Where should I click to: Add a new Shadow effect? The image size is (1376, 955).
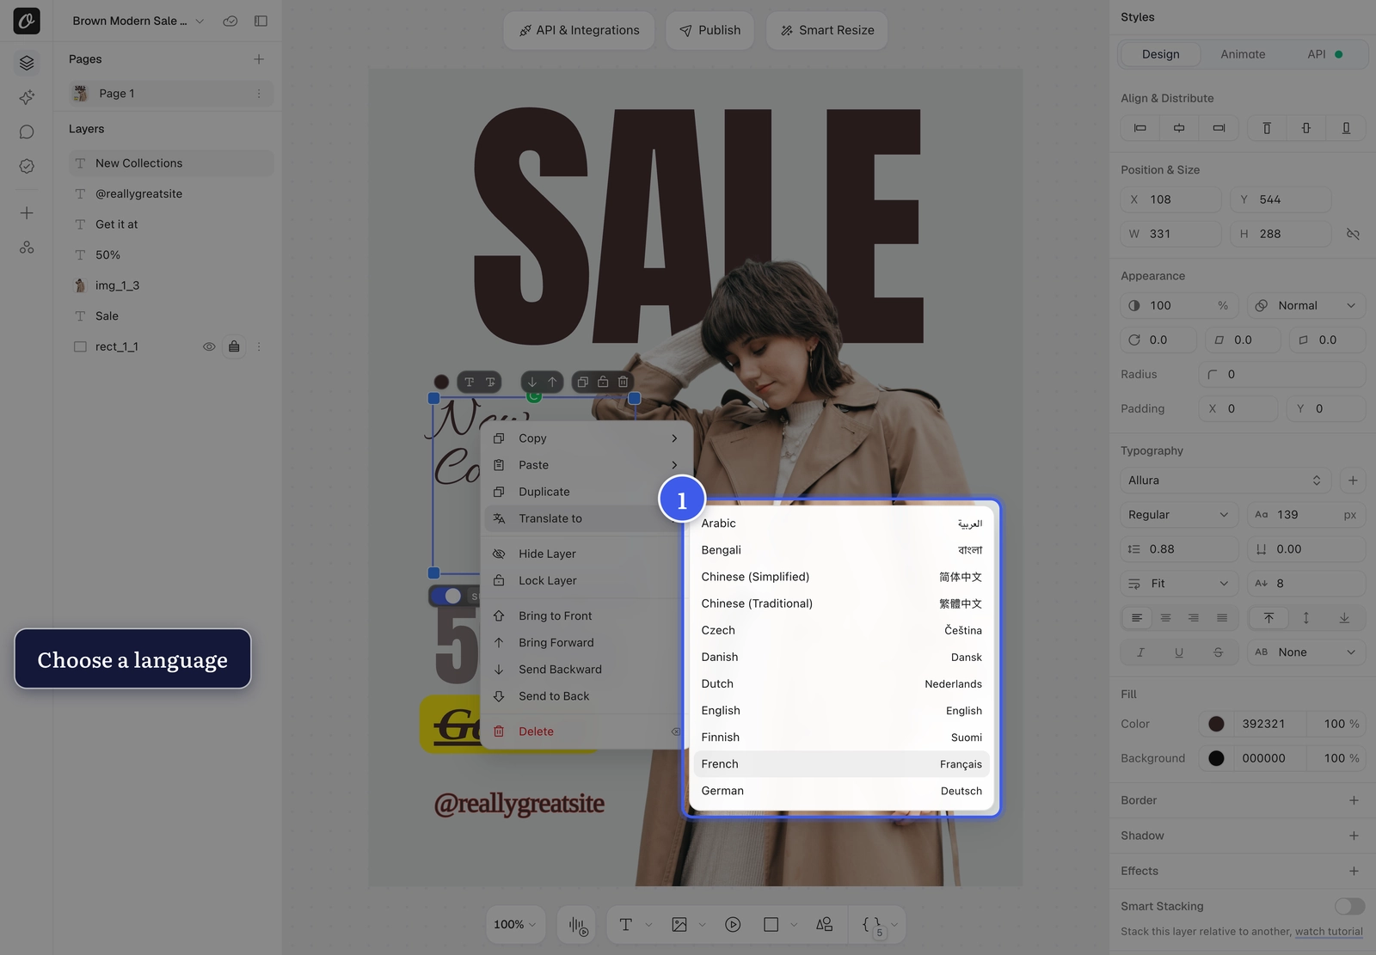pyautogui.click(x=1354, y=836)
